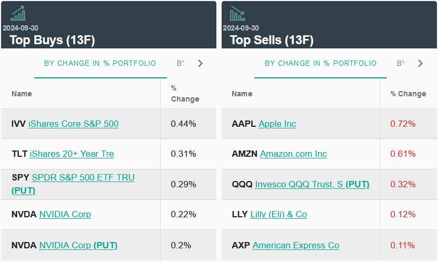Click the Top Sells Name column header
The height and width of the screenshot is (262, 438).
[x=242, y=94]
